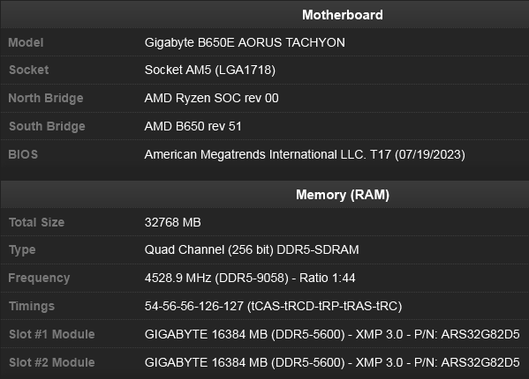Image resolution: width=529 pixels, height=379 pixels.
Task: Click the Slot #2 Module GIGABYTE entry
Action: click(x=332, y=363)
